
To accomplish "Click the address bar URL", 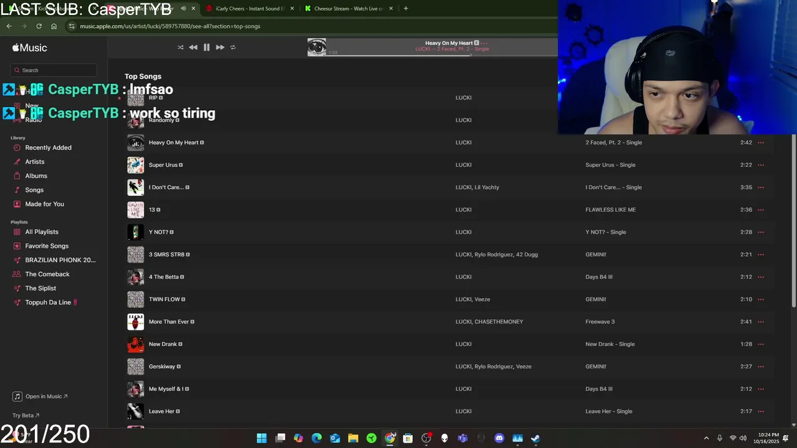I will tap(170, 26).
